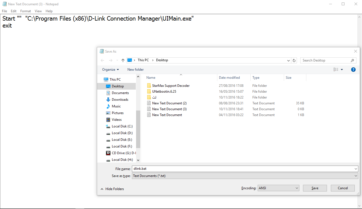Click the 35 KB size cell
Screen dimensions: 362x209
300,103
